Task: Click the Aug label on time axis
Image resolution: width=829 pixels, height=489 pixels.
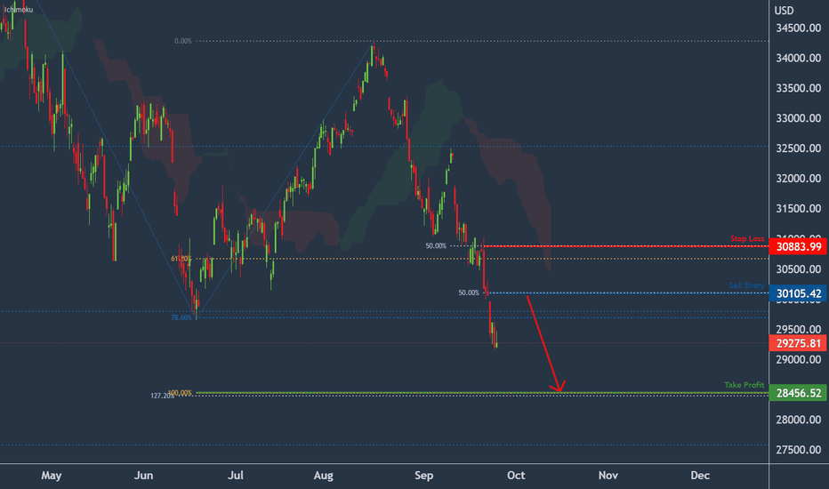Action: pyautogui.click(x=323, y=476)
